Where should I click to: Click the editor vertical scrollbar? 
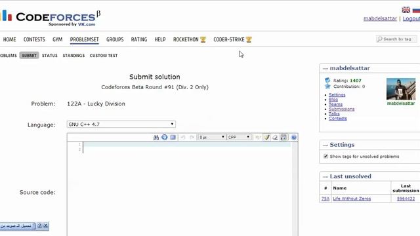tap(295, 189)
